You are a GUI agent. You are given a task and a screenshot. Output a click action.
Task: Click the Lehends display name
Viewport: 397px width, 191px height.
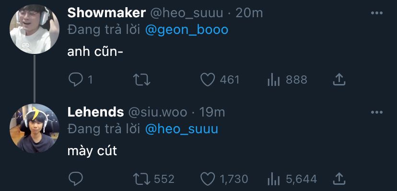(x=95, y=112)
